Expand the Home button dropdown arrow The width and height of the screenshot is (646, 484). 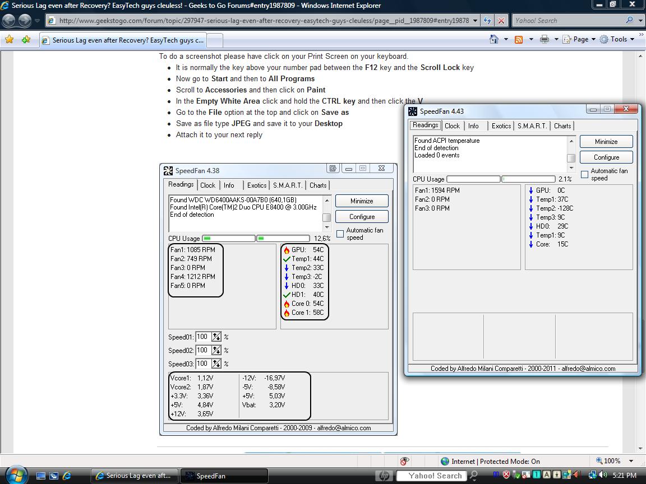tap(506, 39)
